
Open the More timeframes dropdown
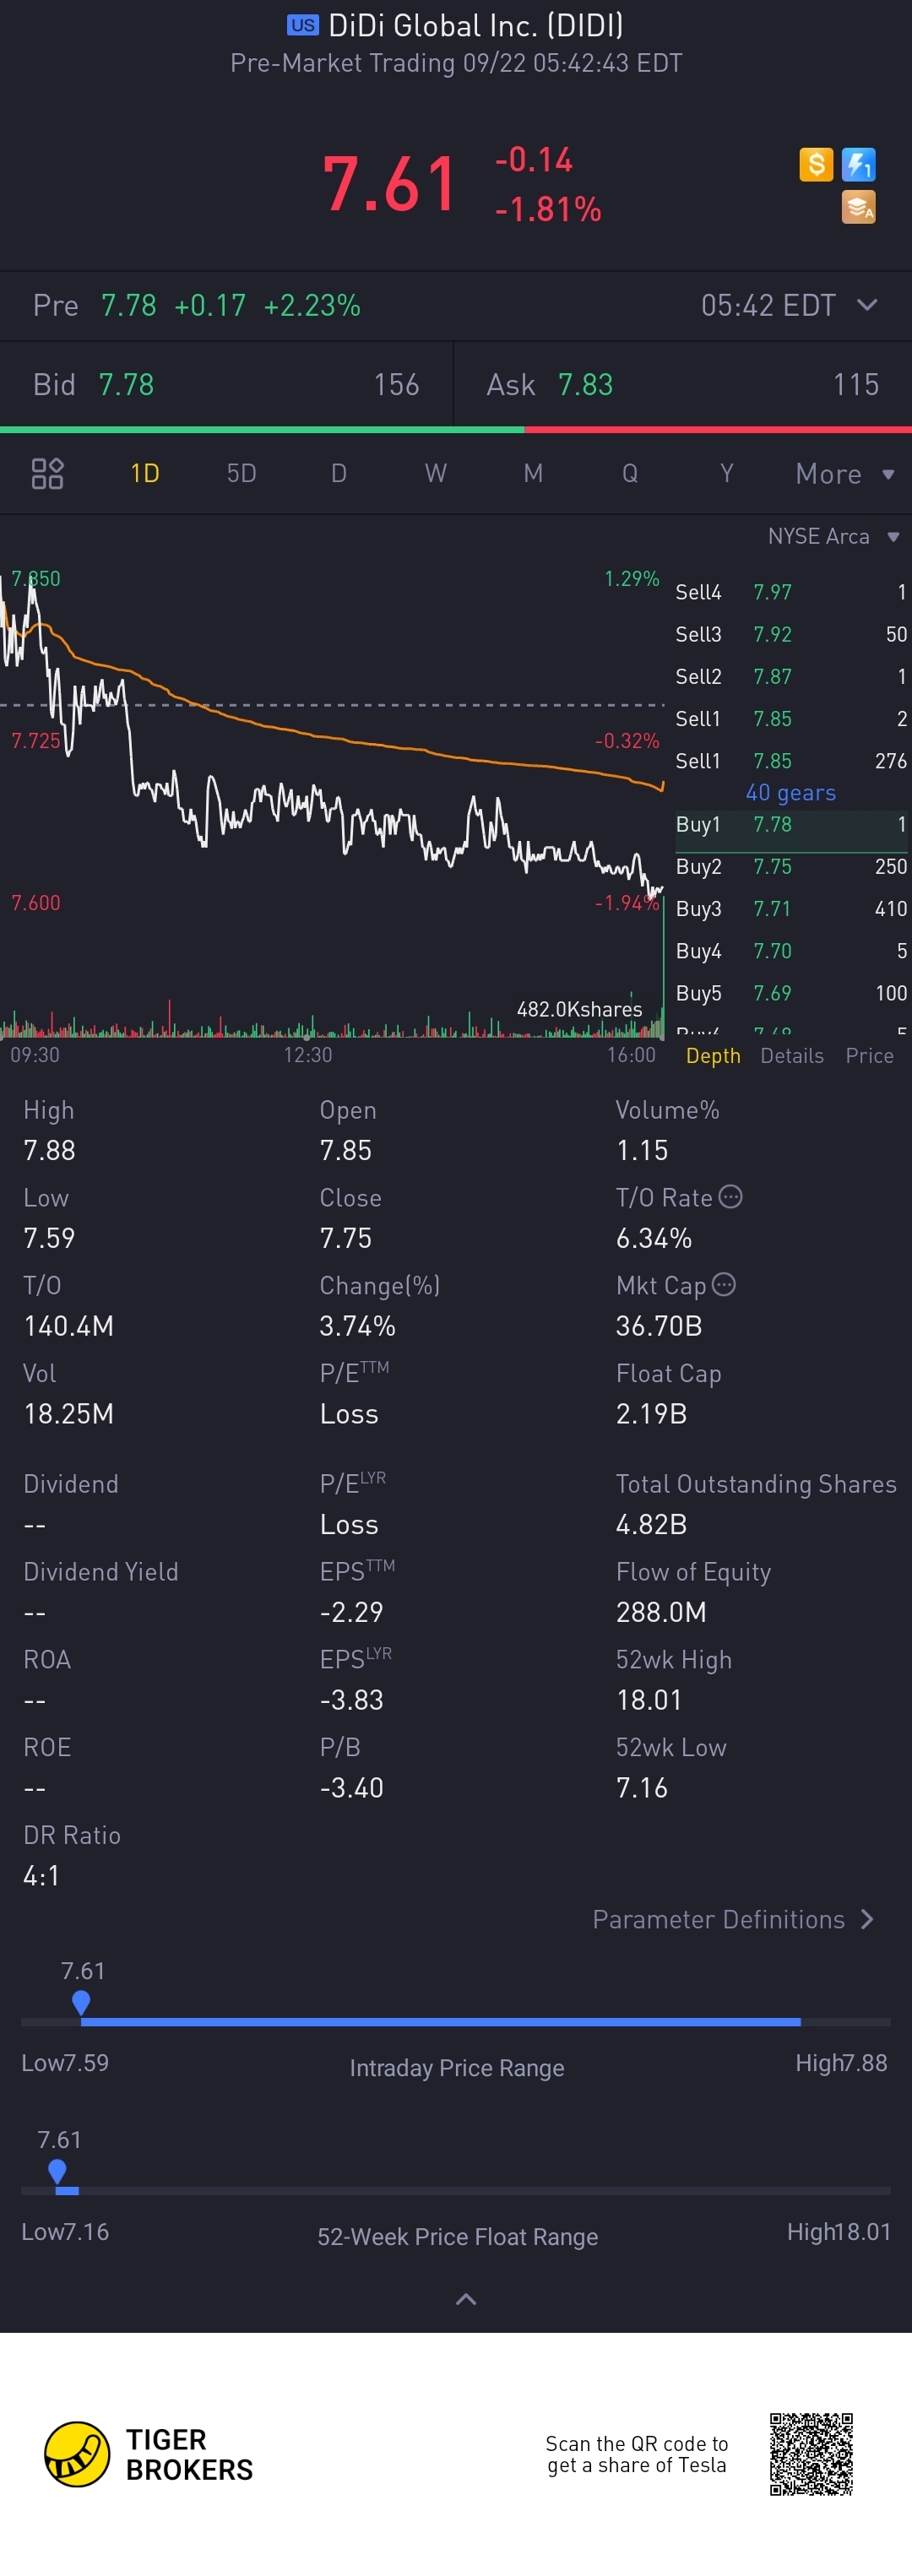tap(843, 473)
